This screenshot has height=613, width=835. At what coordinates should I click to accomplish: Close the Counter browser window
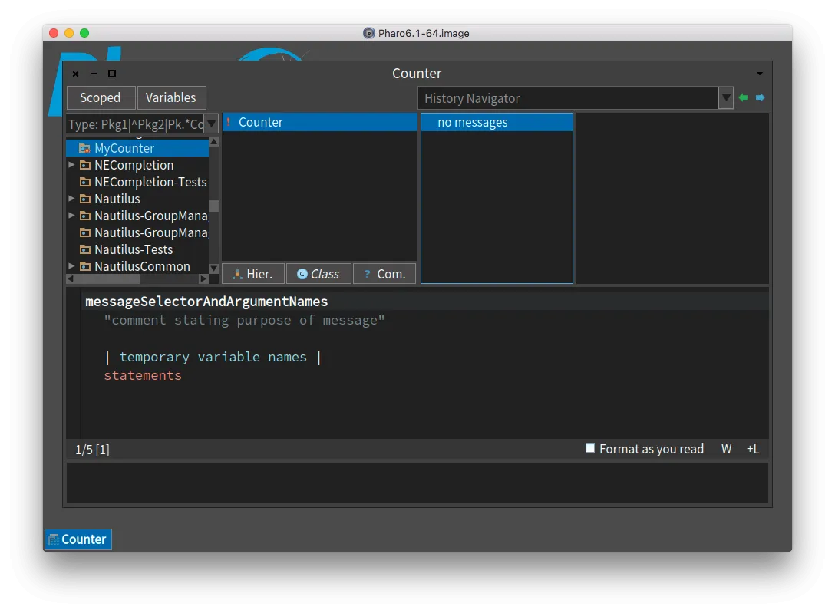point(76,74)
